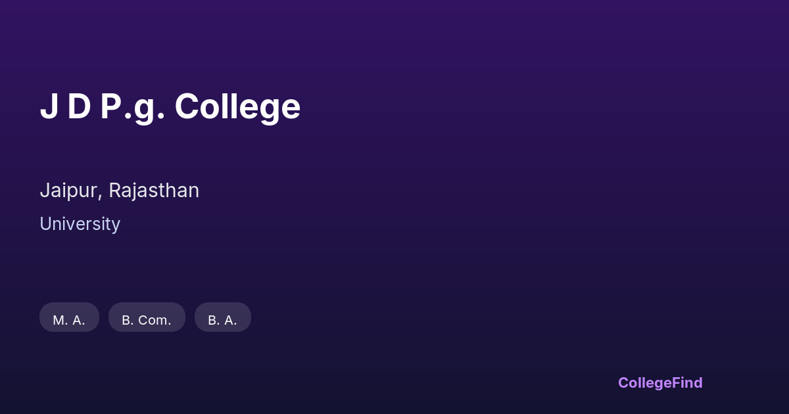Screen dimensions: 789x414
Task: Open the J D P.g. College title
Action: 170,106
